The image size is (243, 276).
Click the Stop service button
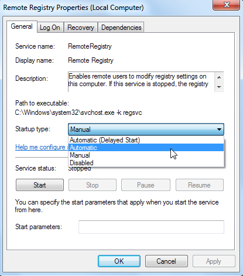93,185
